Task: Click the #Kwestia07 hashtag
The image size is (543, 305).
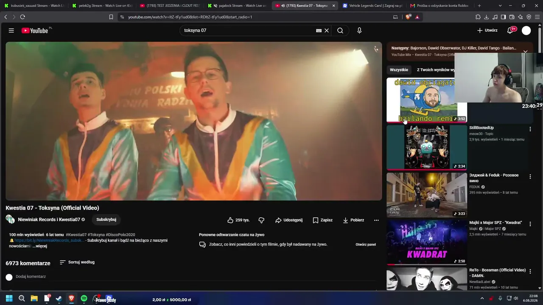Action: 76,235
